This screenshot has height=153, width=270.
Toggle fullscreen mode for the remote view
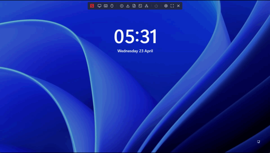click(x=172, y=6)
